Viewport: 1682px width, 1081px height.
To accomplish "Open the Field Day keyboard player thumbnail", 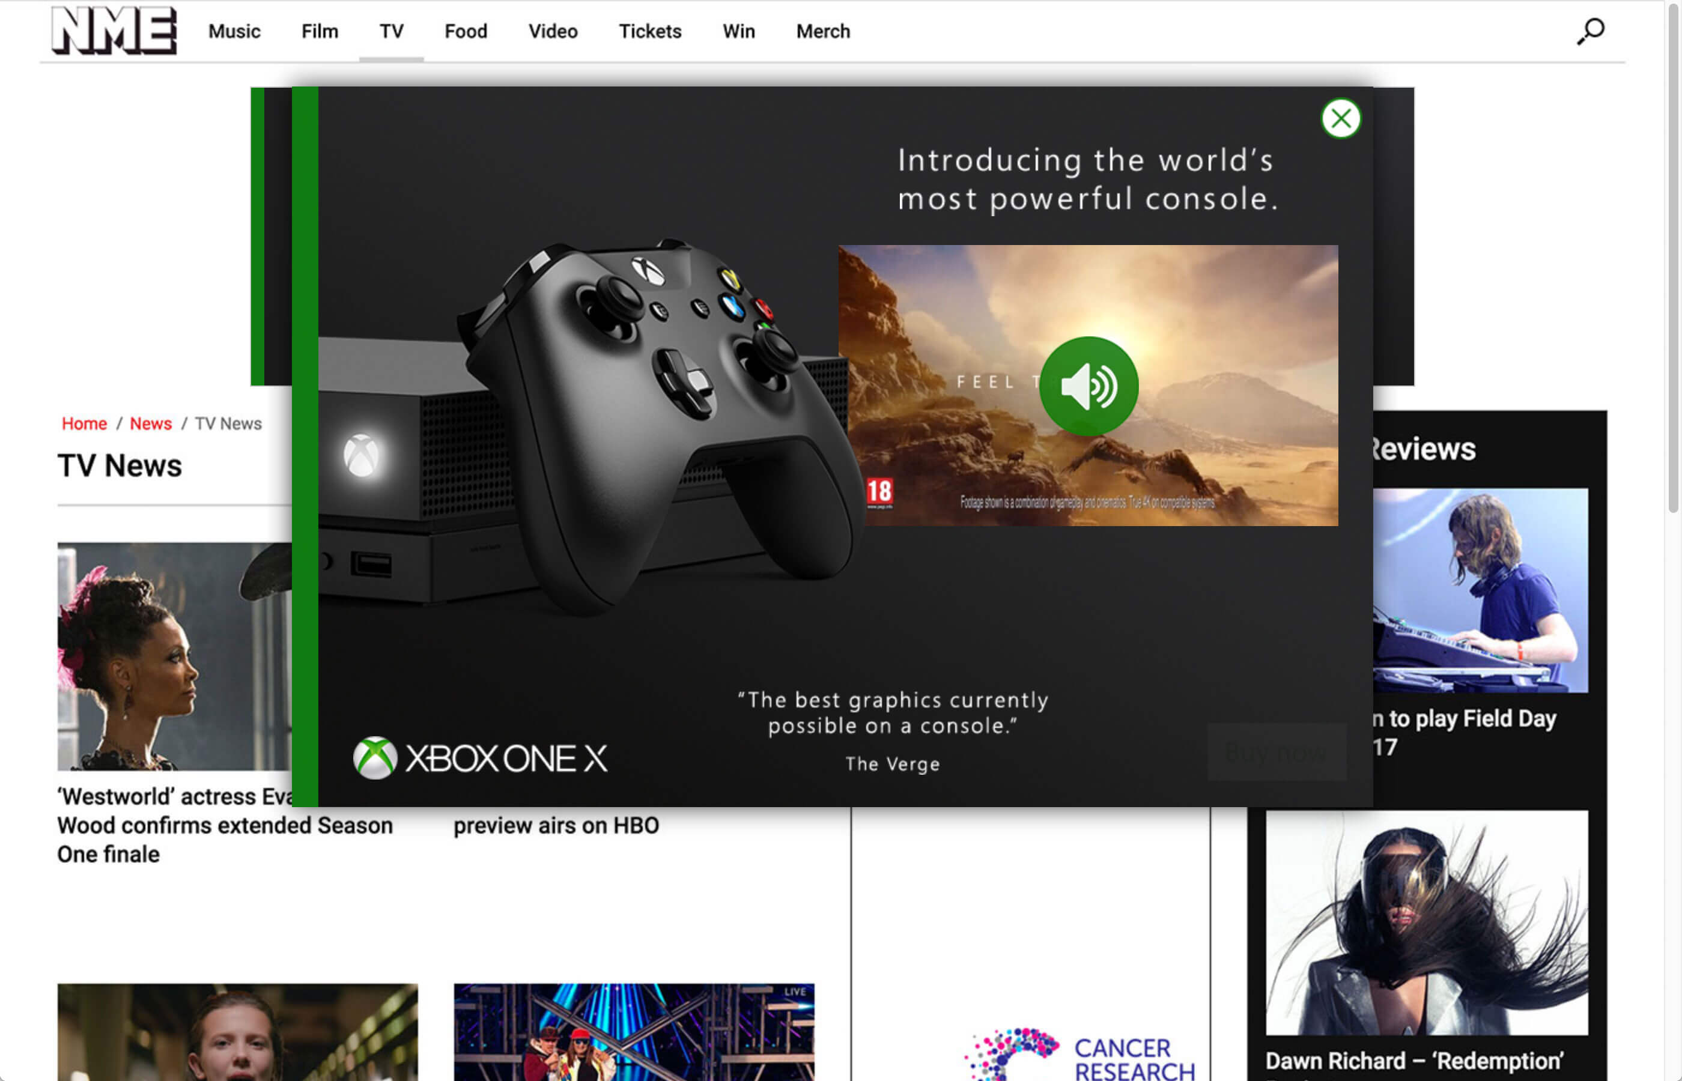I will tap(1481, 590).
